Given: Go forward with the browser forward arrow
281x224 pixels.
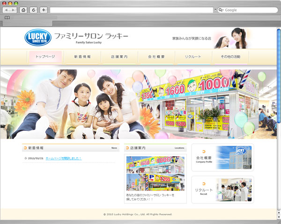Looking at the screenshot, I should click(x=14, y=10).
